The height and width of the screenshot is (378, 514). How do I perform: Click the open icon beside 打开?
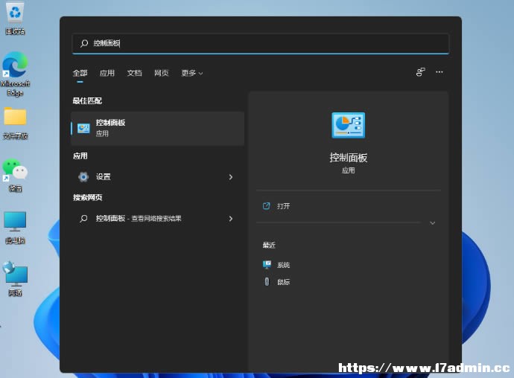coord(266,206)
